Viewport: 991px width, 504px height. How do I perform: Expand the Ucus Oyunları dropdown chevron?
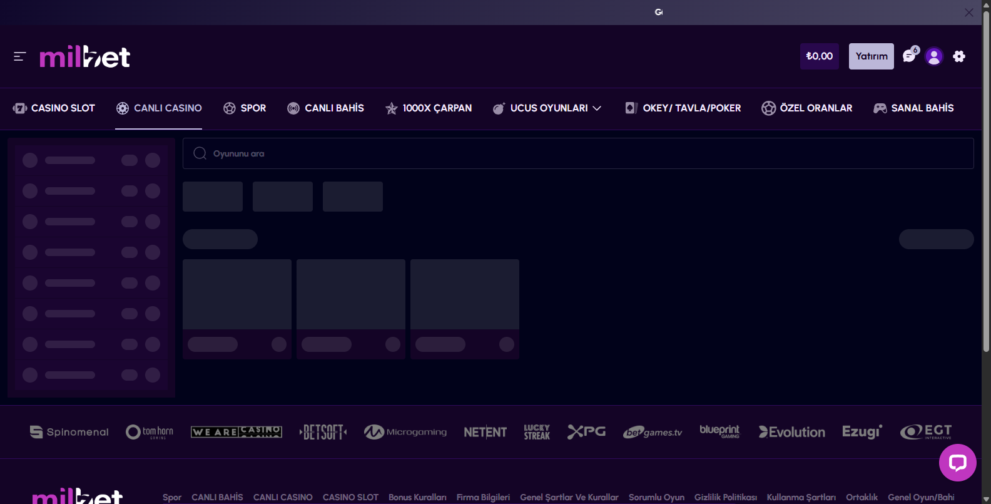click(597, 108)
